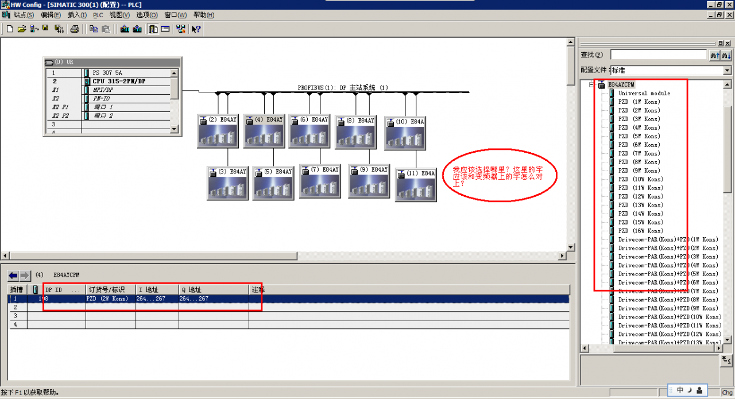
Task: Click the Open Online station toolbar icon
Action: point(34,29)
